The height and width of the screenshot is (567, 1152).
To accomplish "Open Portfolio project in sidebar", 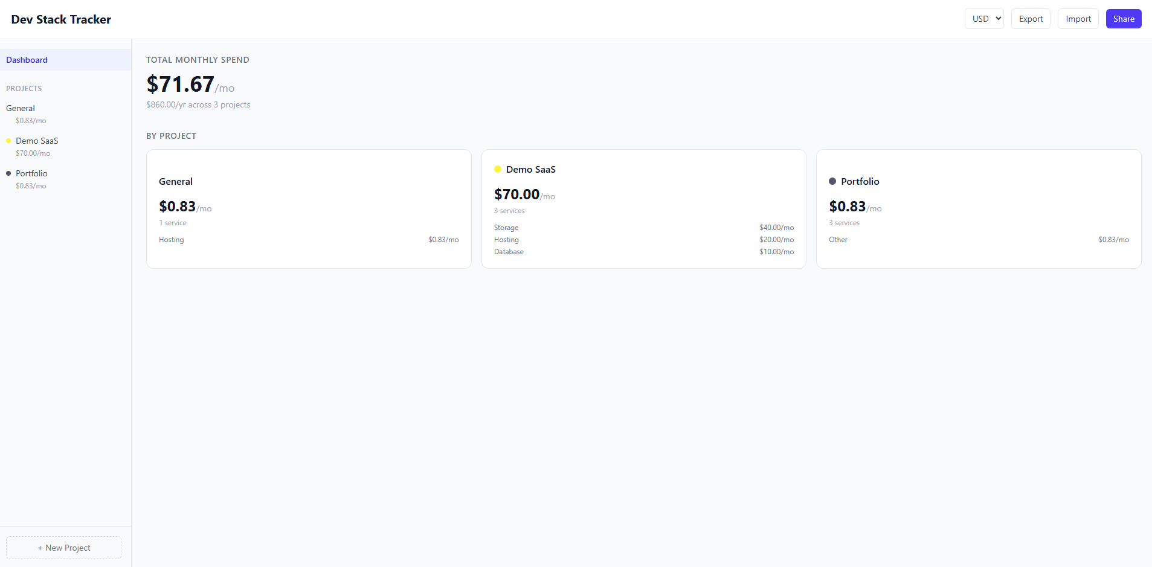I will (31, 173).
